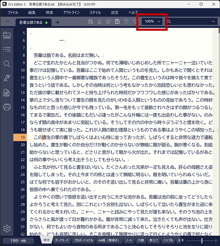Click the PDF export sidebar icon
Image resolution: width=220 pixels, height=246 pixels.
7,92
